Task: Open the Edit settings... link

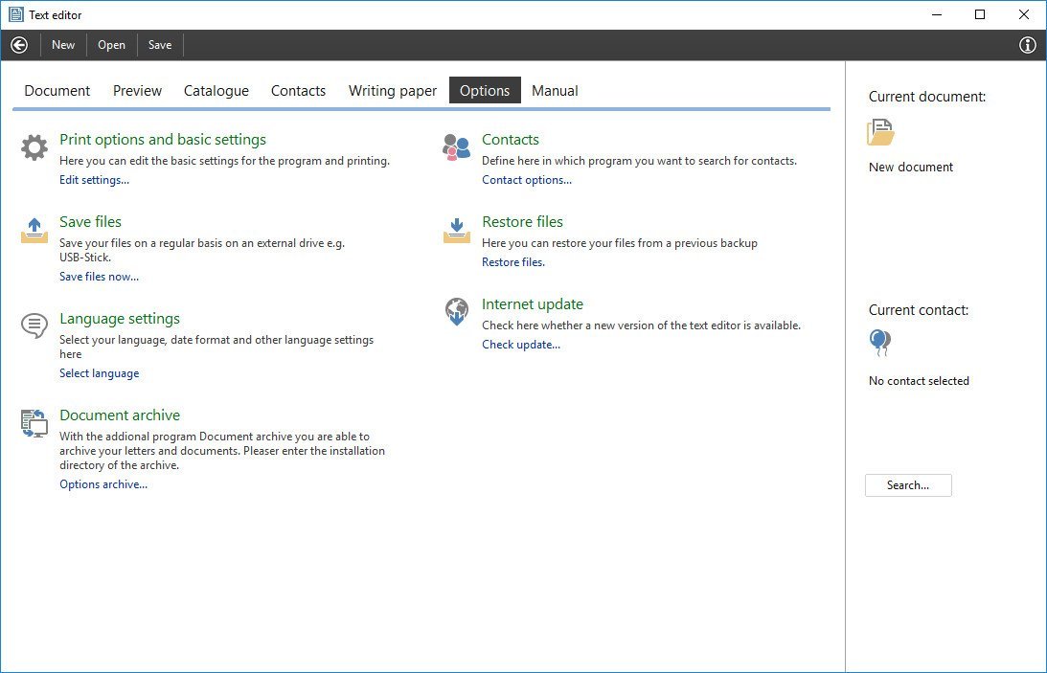Action: pyautogui.click(x=94, y=180)
